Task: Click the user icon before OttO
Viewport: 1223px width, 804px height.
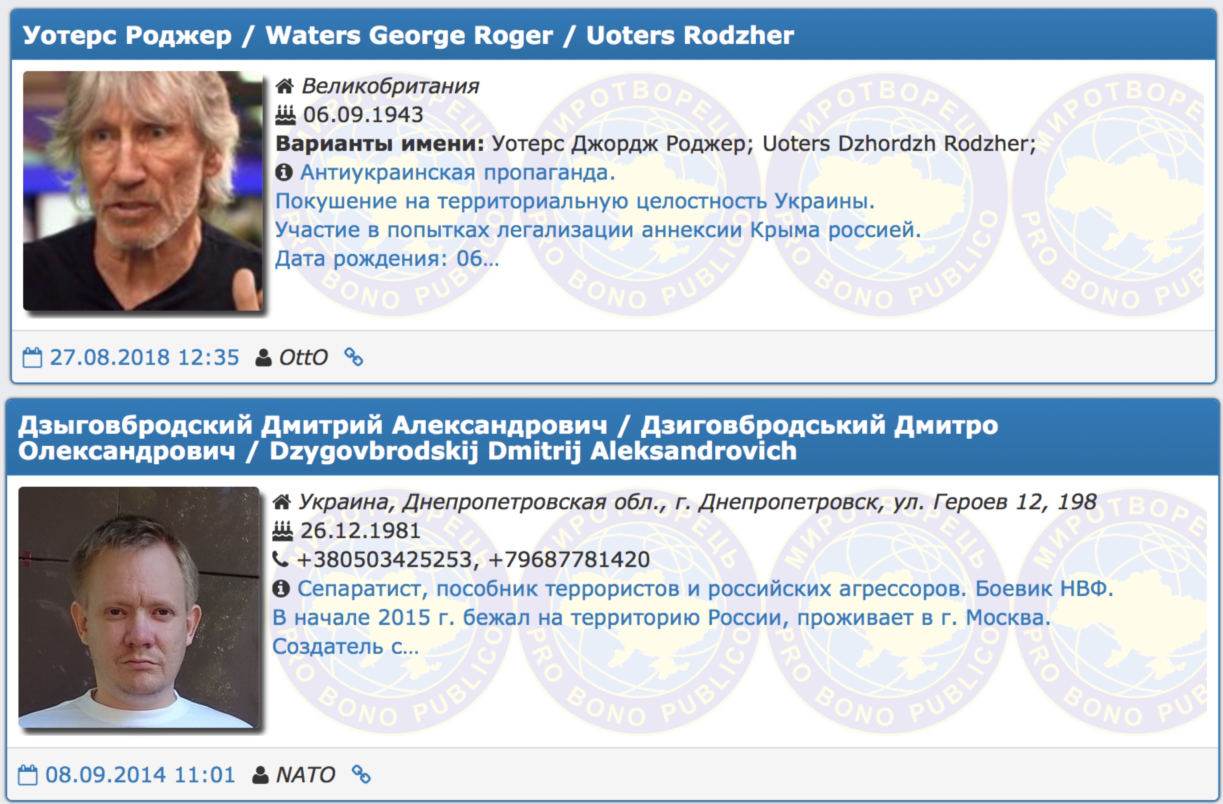Action: 263,357
